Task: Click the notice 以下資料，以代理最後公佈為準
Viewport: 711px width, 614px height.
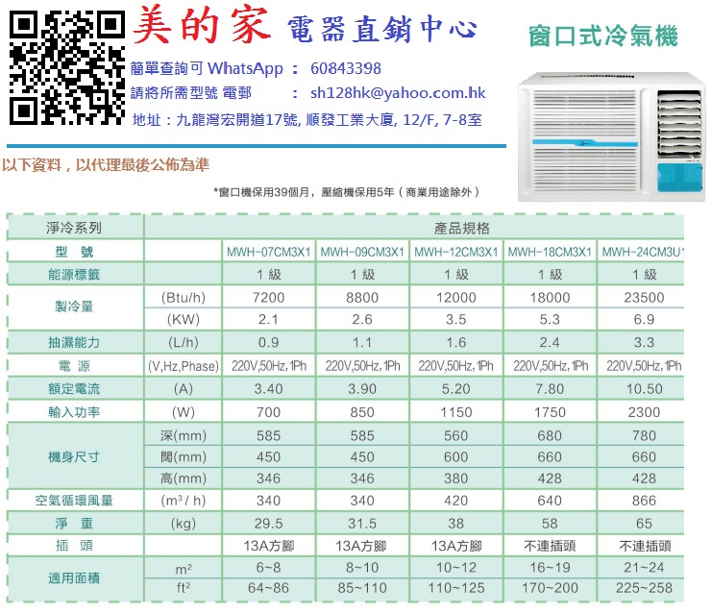Action: point(106,164)
